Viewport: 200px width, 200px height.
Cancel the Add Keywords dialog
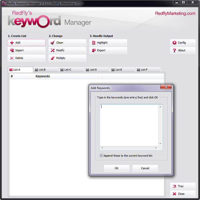click(x=145, y=168)
